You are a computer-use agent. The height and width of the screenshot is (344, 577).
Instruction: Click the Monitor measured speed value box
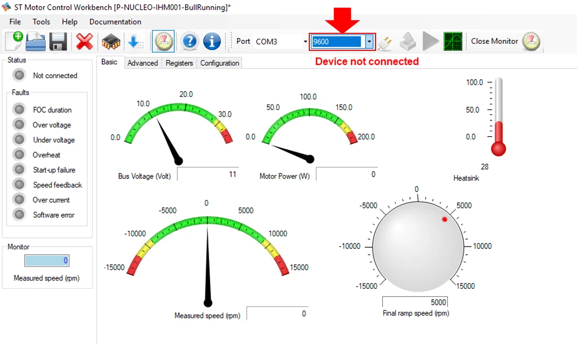click(x=47, y=260)
